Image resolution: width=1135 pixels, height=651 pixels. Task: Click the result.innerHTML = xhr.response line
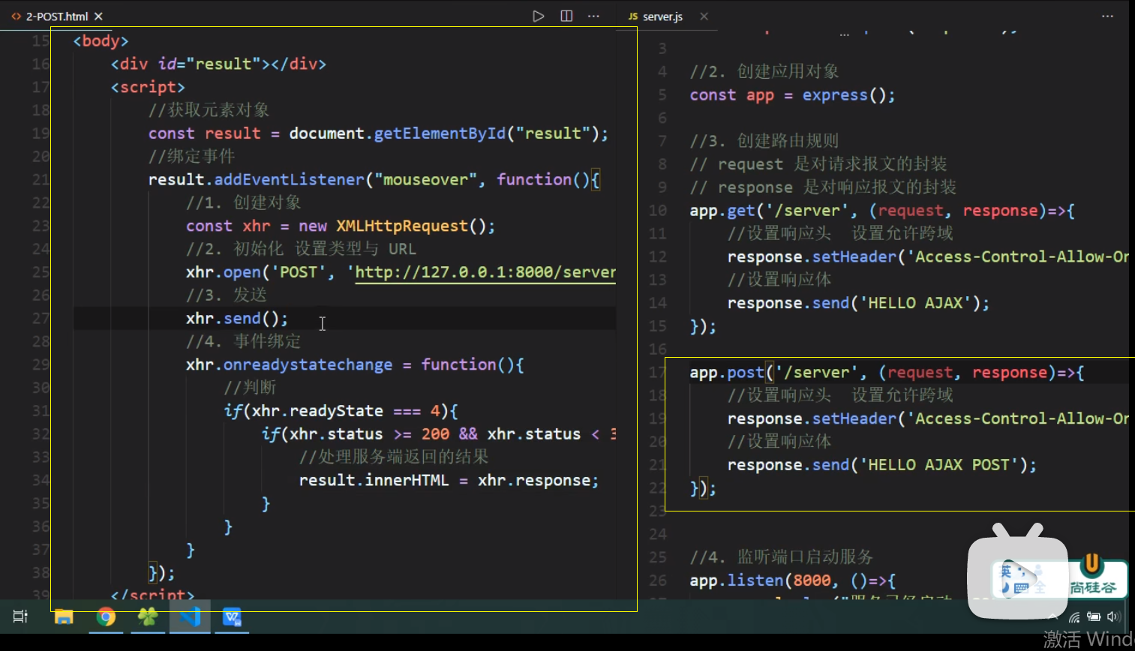(449, 481)
